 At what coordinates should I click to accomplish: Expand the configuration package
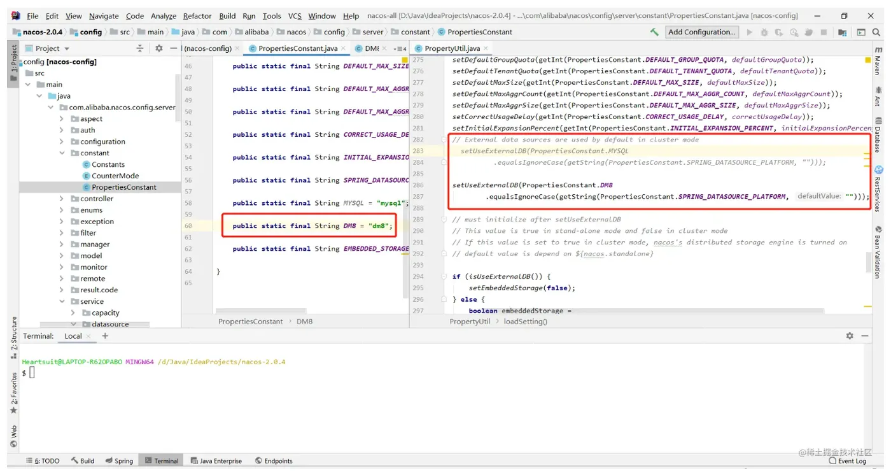pos(62,142)
